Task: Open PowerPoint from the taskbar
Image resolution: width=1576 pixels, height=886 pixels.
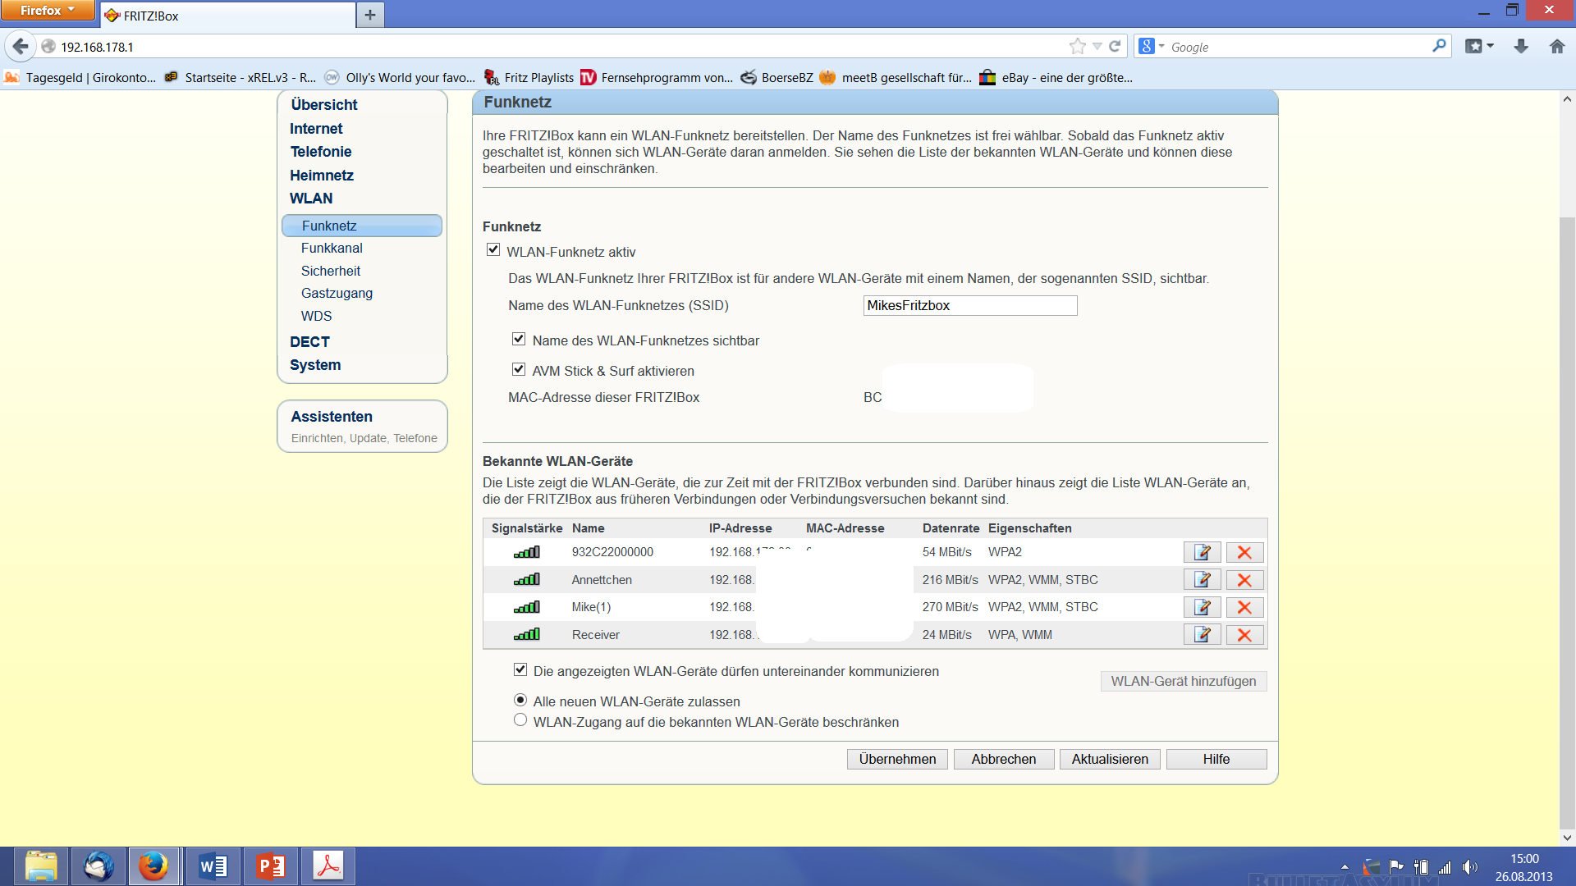Action: point(271,866)
